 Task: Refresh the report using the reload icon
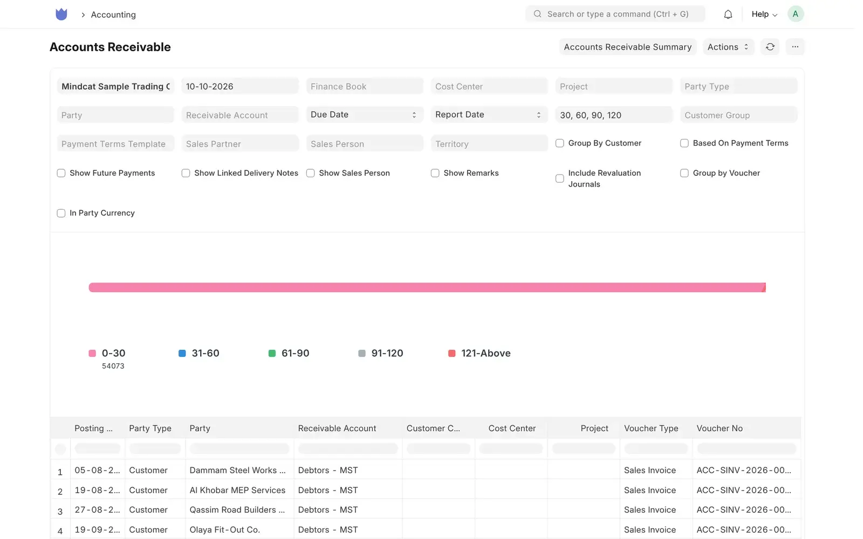tap(770, 47)
